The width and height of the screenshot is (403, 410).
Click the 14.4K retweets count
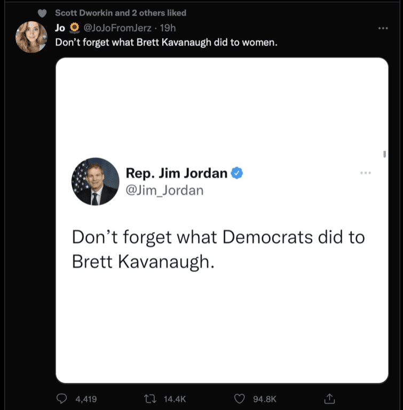point(175,399)
